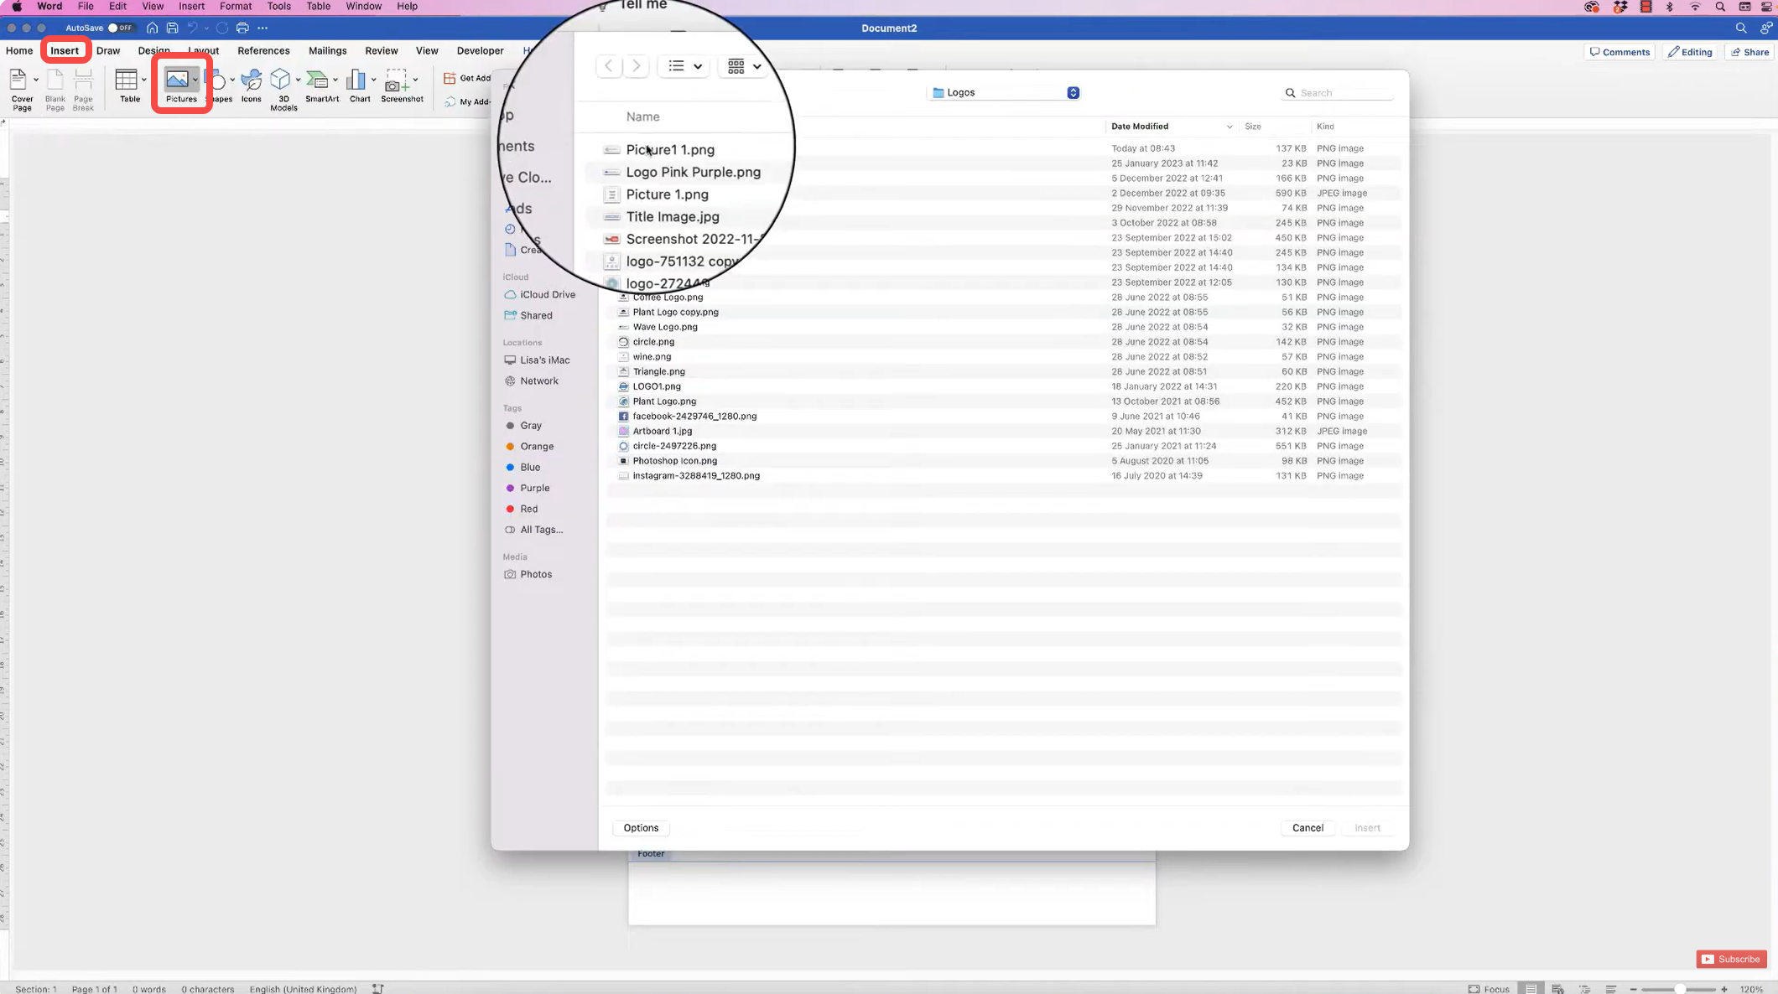Image resolution: width=1778 pixels, height=994 pixels.
Task: Zoom in with the plus button
Action: pos(1724,989)
